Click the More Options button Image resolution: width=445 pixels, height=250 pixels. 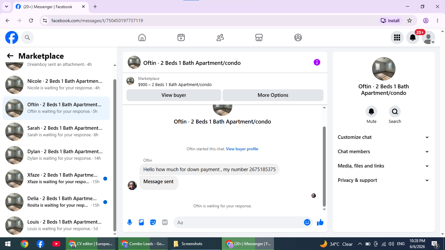pos(273,95)
